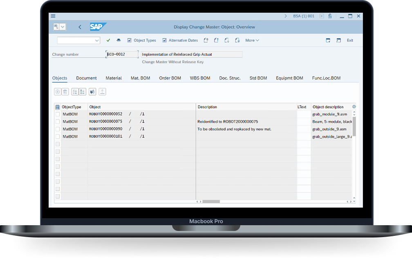Open the SAP hamburger menu
412x260 pixels.
(53, 16)
